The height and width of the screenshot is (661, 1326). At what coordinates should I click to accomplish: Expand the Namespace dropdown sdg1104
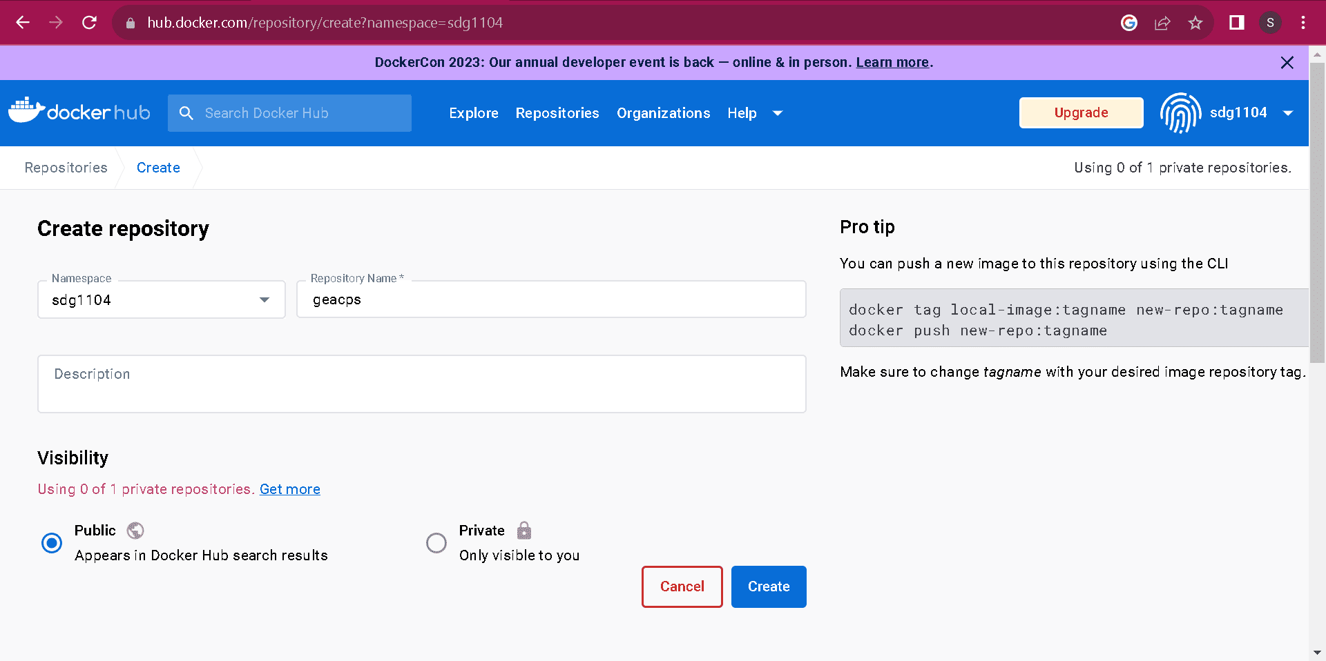(x=162, y=299)
